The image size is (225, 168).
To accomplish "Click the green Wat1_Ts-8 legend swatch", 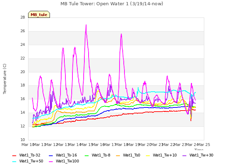I will pos(87,155).
